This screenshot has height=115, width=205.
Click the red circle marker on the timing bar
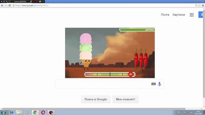tap(131, 74)
